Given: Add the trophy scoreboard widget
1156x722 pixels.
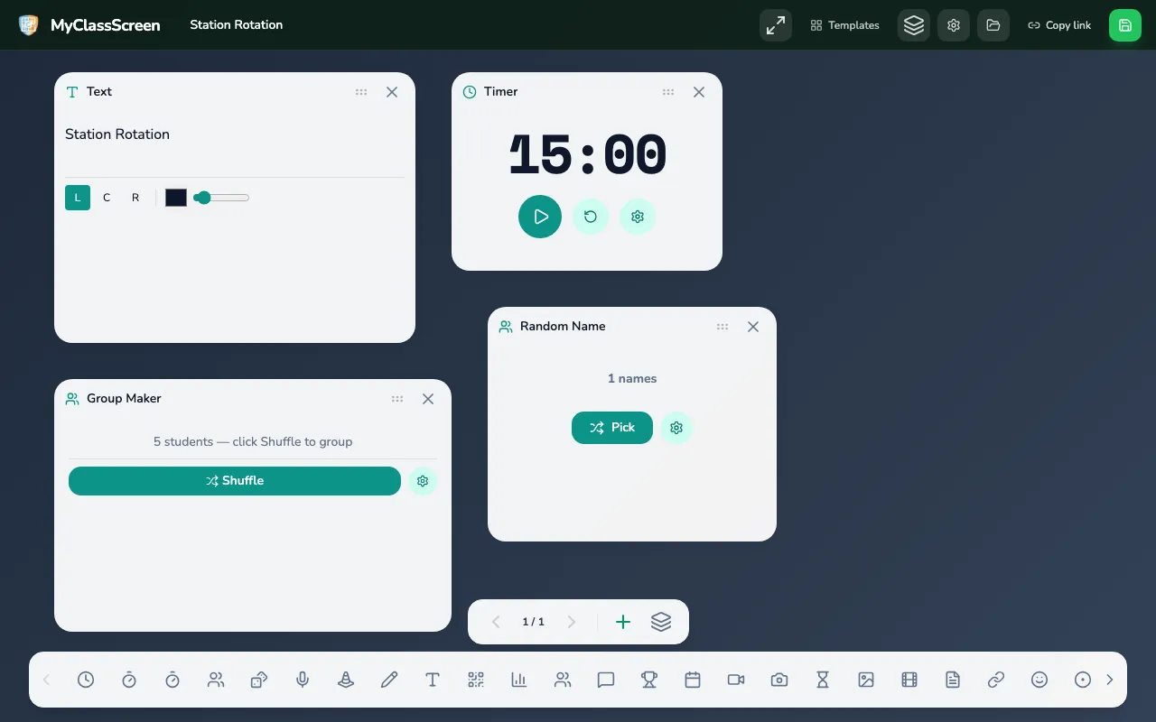Looking at the screenshot, I should (x=649, y=680).
